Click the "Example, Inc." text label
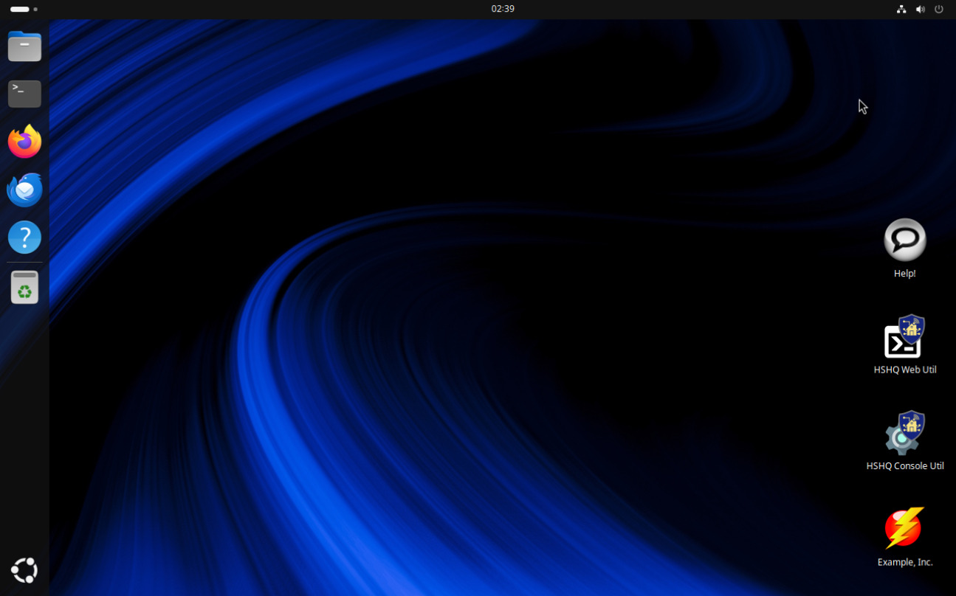 (904, 562)
